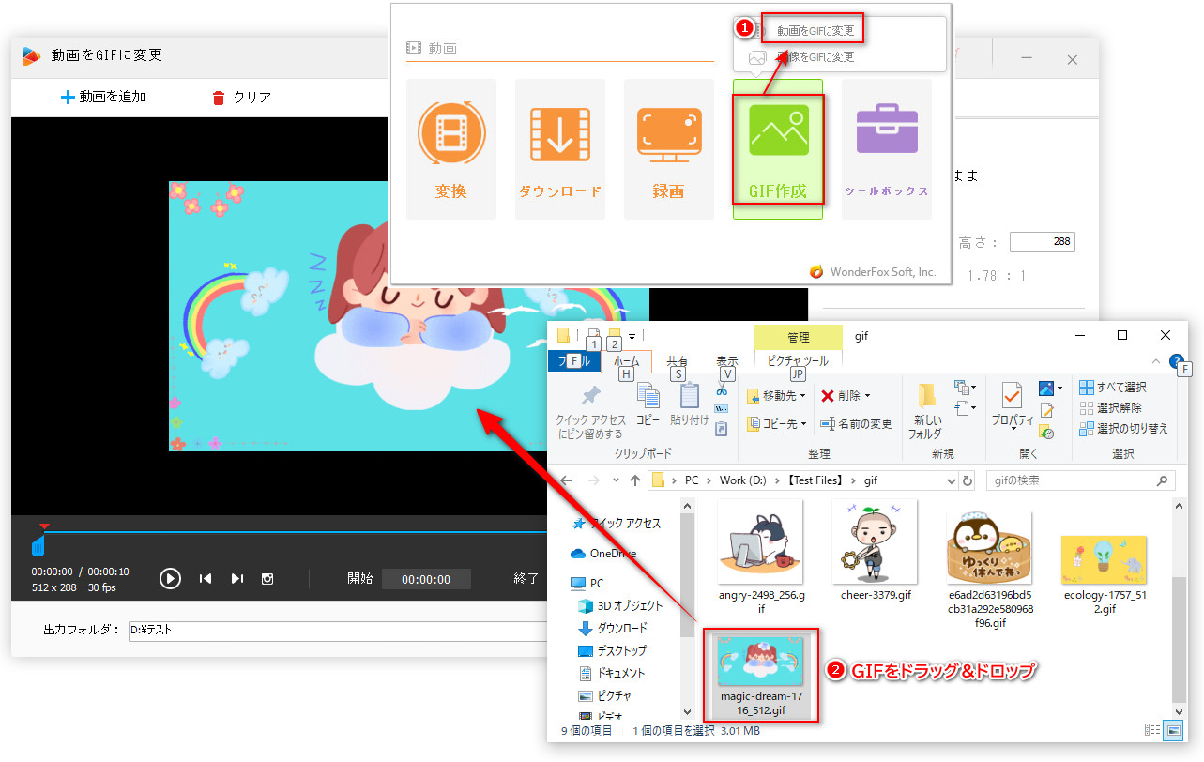Select 3D オブジェクト in navigation pane

(x=622, y=605)
